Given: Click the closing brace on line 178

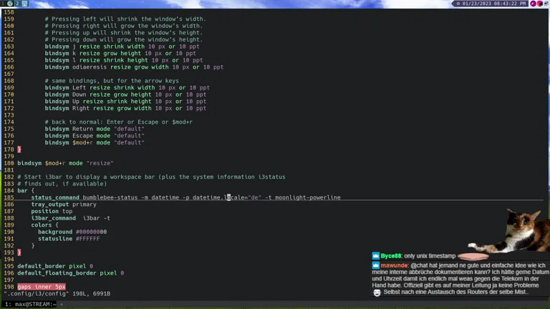Looking at the screenshot, I should click(x=19, y=149).
